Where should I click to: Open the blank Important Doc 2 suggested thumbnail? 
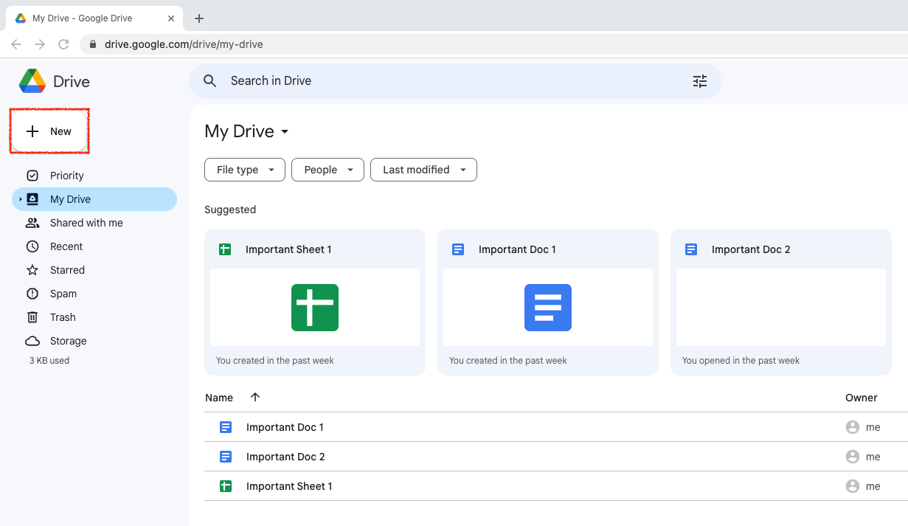(x=781, y=307)
